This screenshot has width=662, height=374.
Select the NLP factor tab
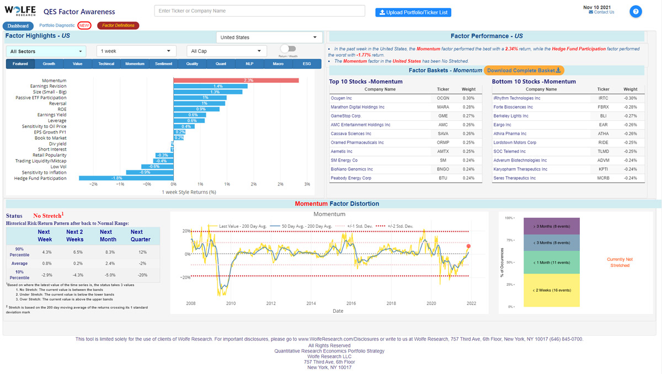point(250,64)
